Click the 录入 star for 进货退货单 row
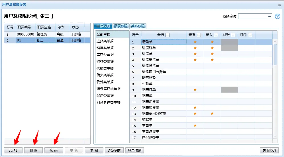 [212, 60]
